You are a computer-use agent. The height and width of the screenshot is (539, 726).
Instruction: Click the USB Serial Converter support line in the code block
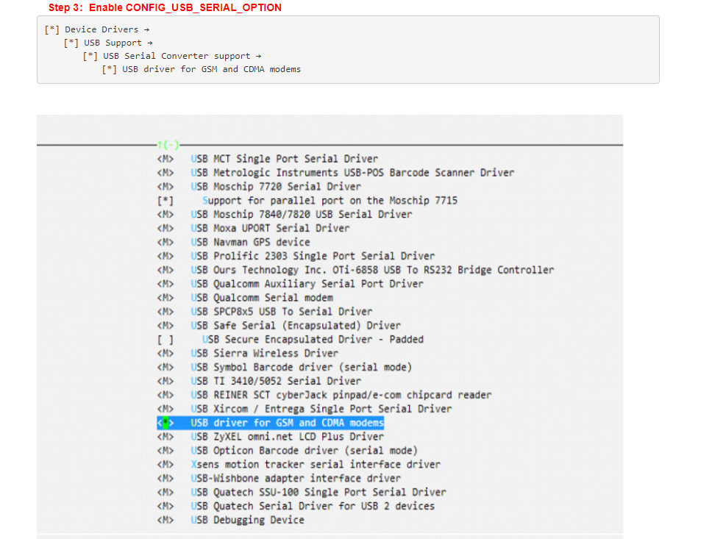click(x=172, y=56)
